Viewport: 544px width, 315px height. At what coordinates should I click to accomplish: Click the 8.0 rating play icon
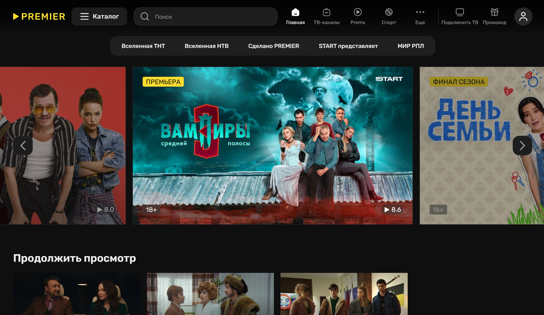tap(100, 210)
